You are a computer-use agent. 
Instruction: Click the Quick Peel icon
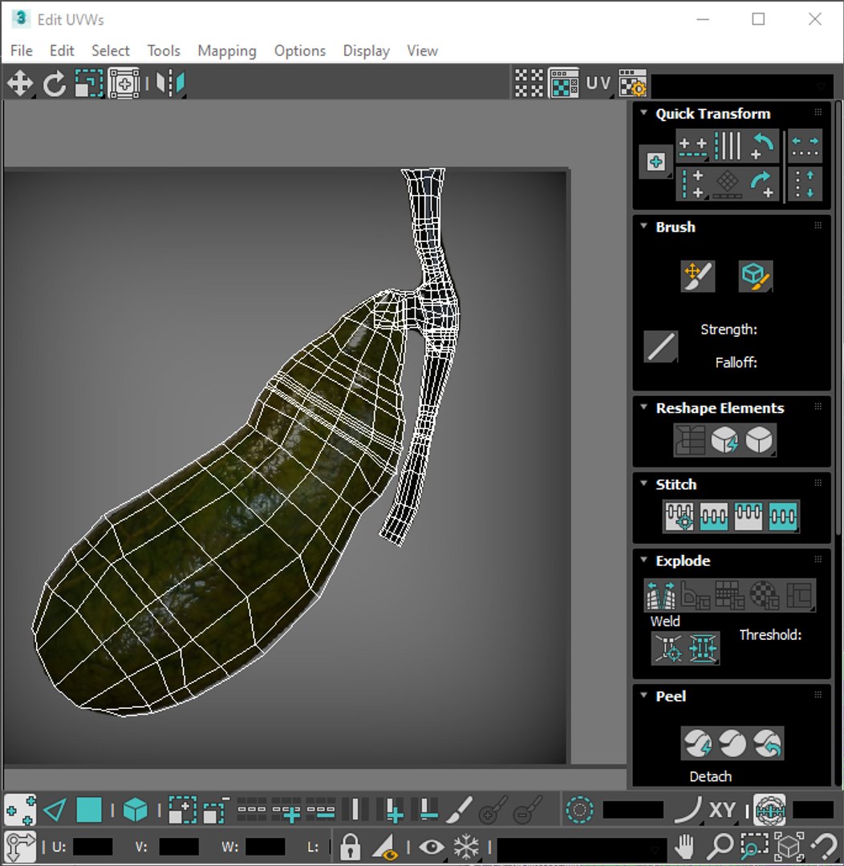click(697, 743)
